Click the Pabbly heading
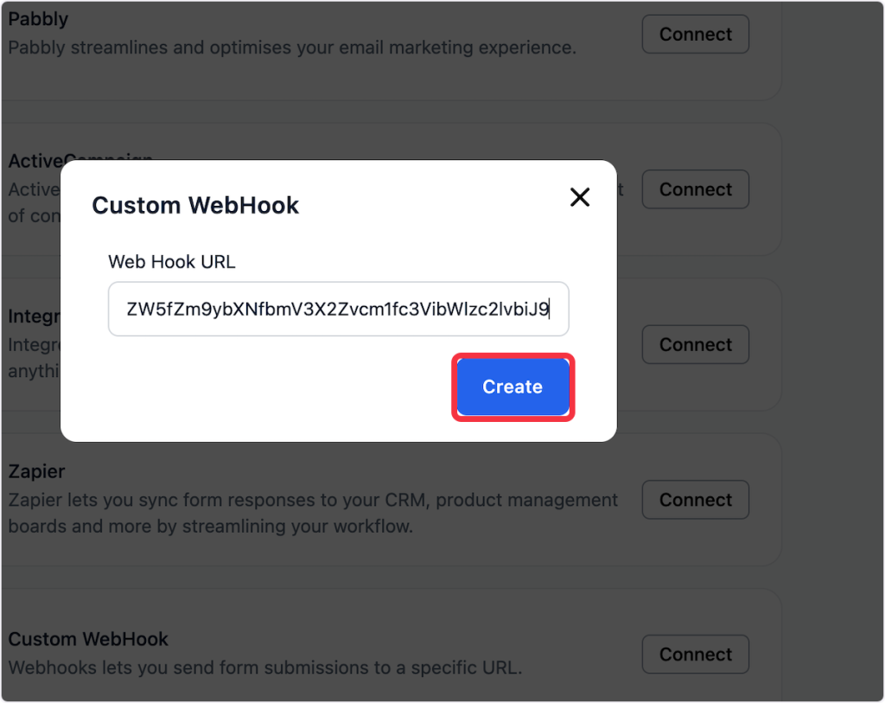 click(x=38, y=18)
